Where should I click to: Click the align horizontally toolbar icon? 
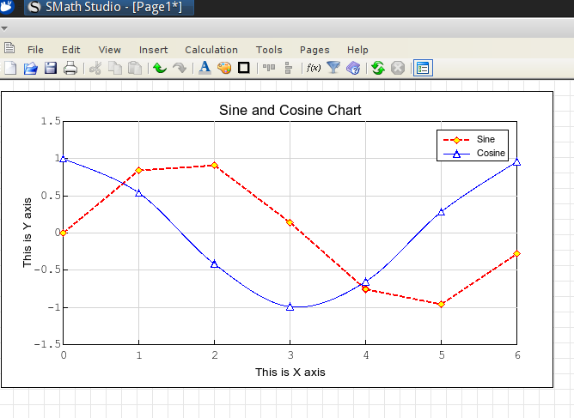tap(269, 68)
